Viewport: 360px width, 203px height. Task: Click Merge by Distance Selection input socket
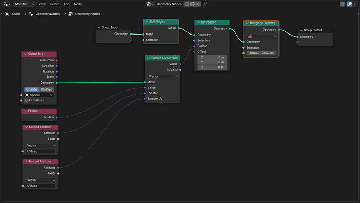coord(243,48)
